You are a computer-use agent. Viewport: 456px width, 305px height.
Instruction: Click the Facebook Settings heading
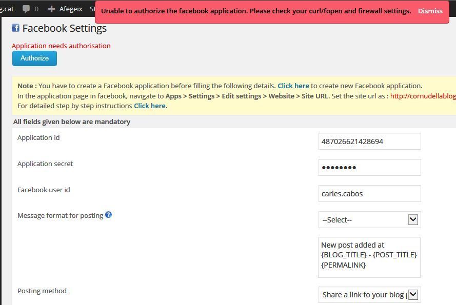point(64,28)
